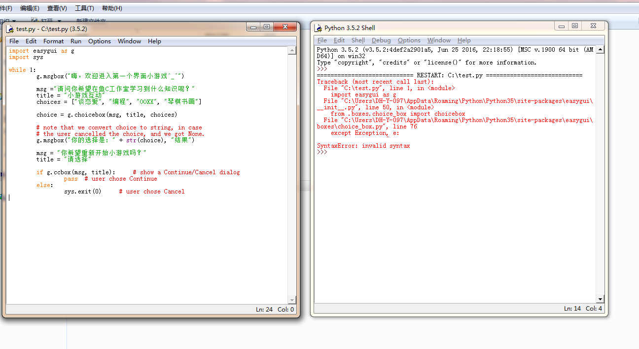Click the Python Shell window title icon
This screenshot has width=639, height=349.
point(318,28)
